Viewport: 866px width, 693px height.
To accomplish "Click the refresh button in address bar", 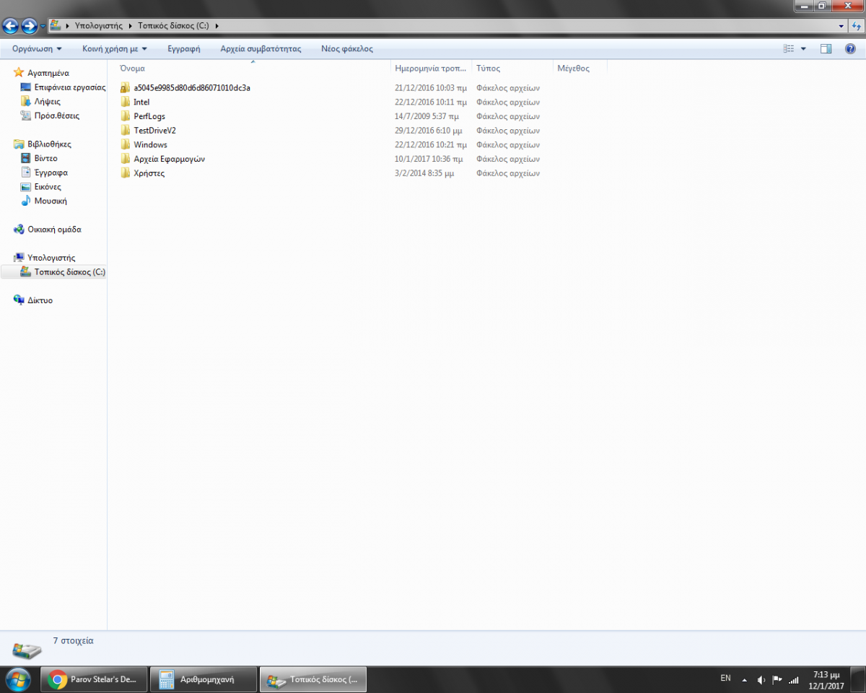I will point(856,26).
